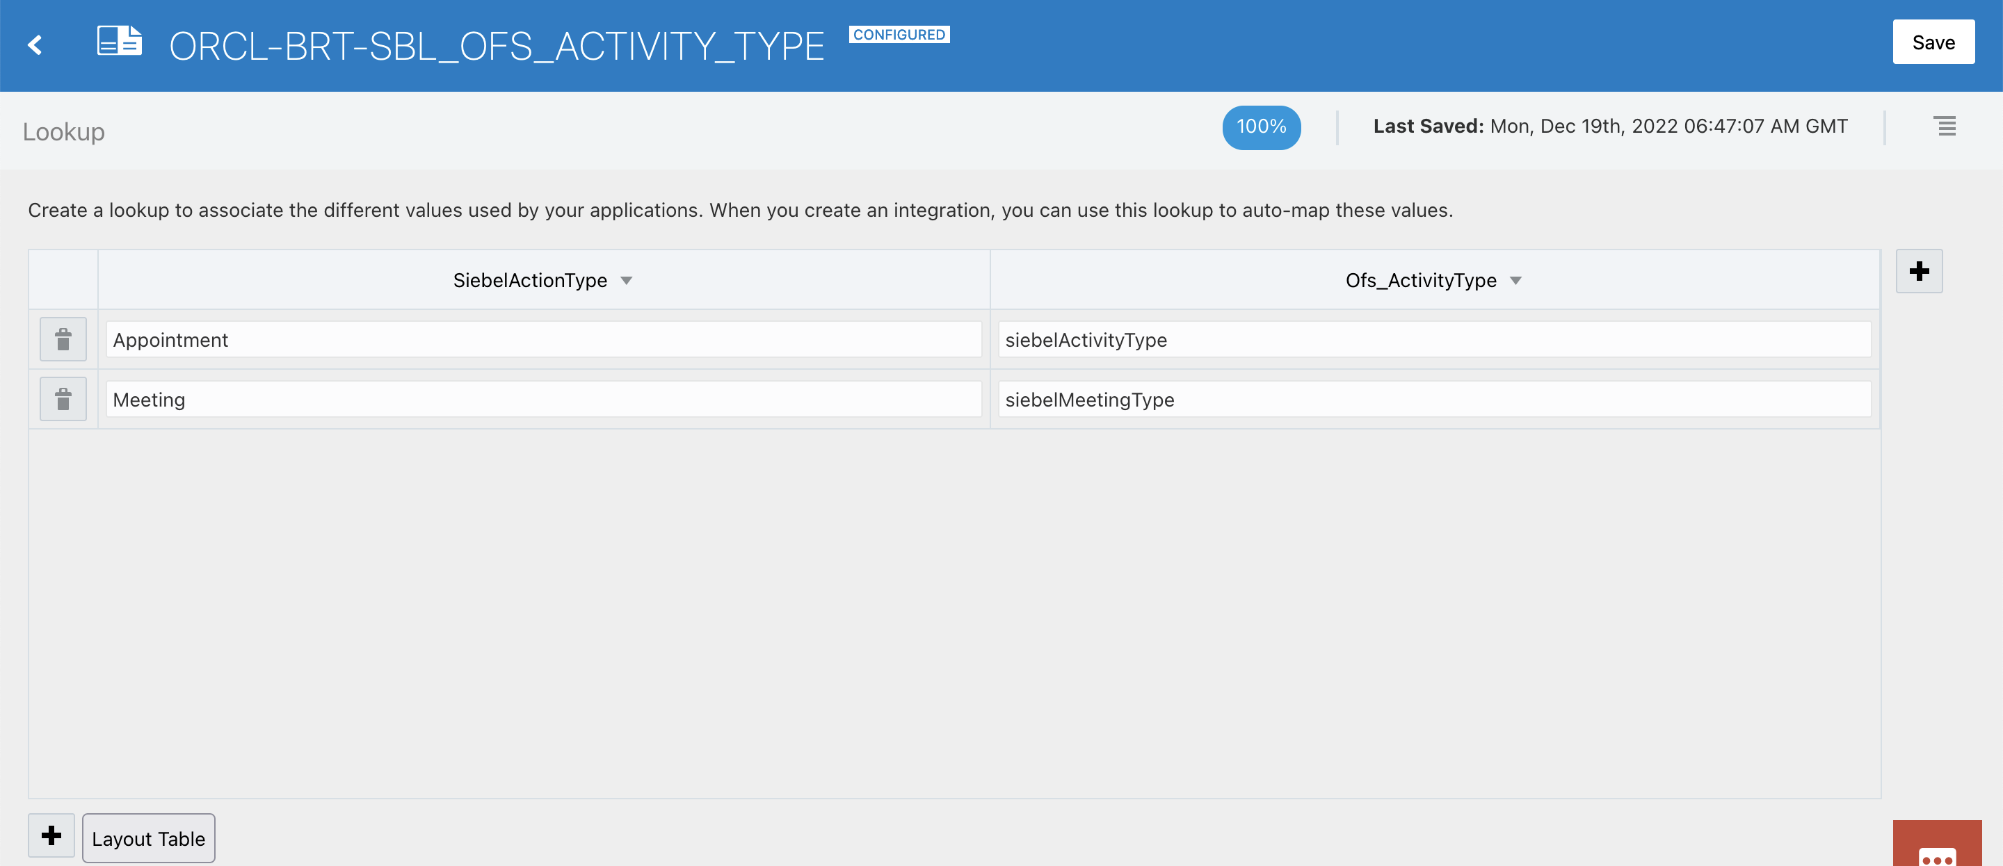Delete the Meeting row with trash icon
2003x866 pixels.
63,400
